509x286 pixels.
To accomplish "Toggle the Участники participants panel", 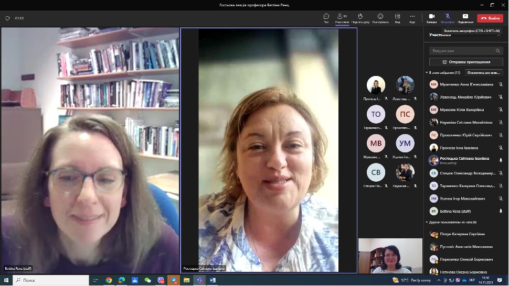I will [342, 18].
